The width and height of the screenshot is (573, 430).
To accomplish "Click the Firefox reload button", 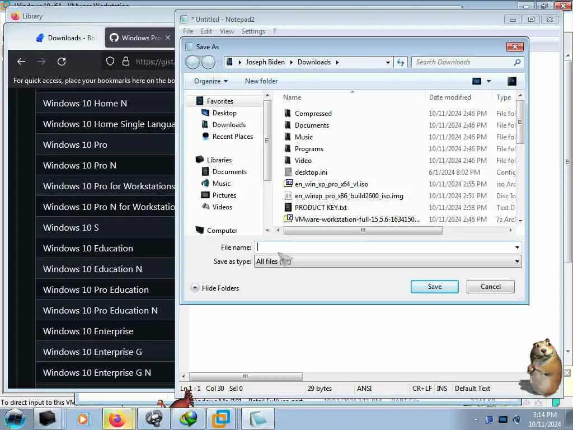I will (62, 62).
